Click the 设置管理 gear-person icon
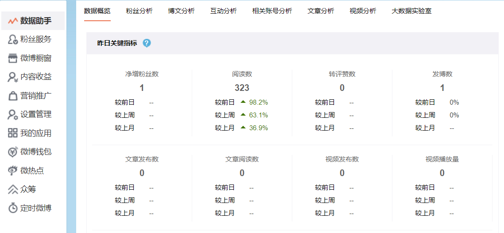The height and width of the screenshot is (233, 504). click(x=13, y=115)
